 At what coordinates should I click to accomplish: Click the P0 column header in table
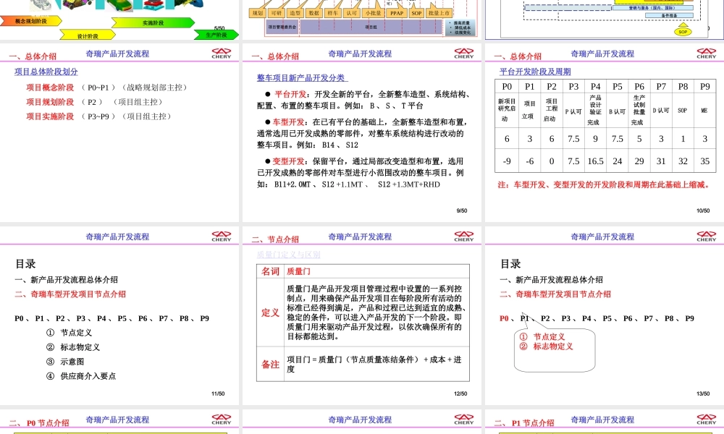click(x=507, y=86)
